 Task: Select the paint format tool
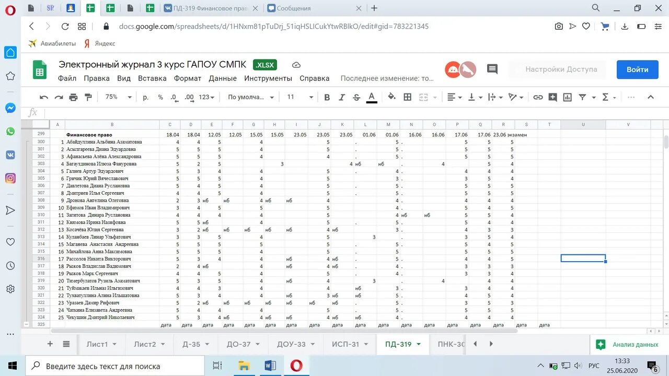88,97
